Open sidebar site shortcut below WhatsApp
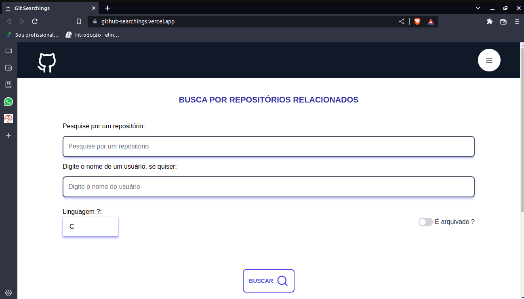 click(8, 119)
